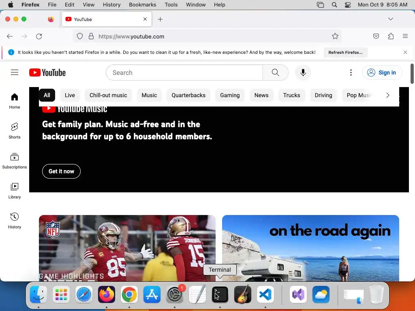Open the File menu
The width and height of the screenshot is (415, 311).
pos(52,5)
